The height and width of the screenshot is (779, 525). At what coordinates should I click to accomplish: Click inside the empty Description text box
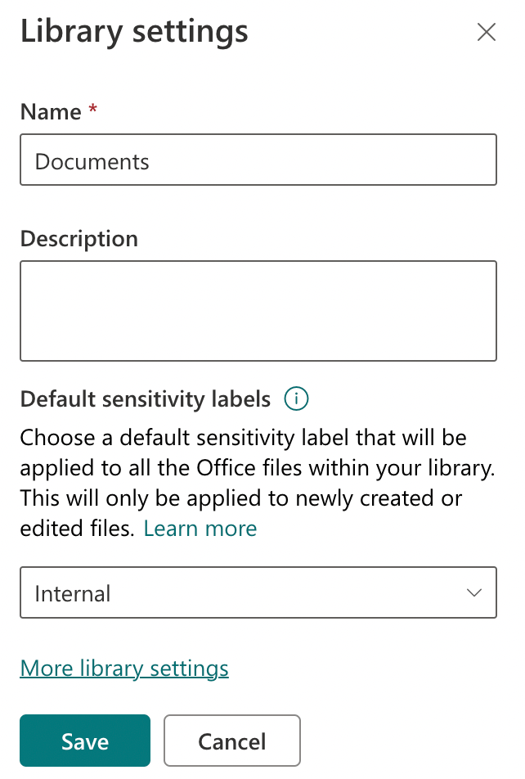point(258,311)
